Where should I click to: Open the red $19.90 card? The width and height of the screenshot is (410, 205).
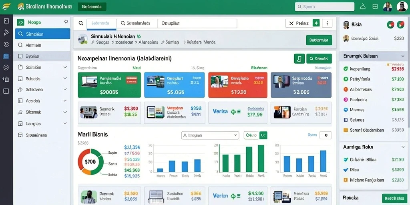238,85
